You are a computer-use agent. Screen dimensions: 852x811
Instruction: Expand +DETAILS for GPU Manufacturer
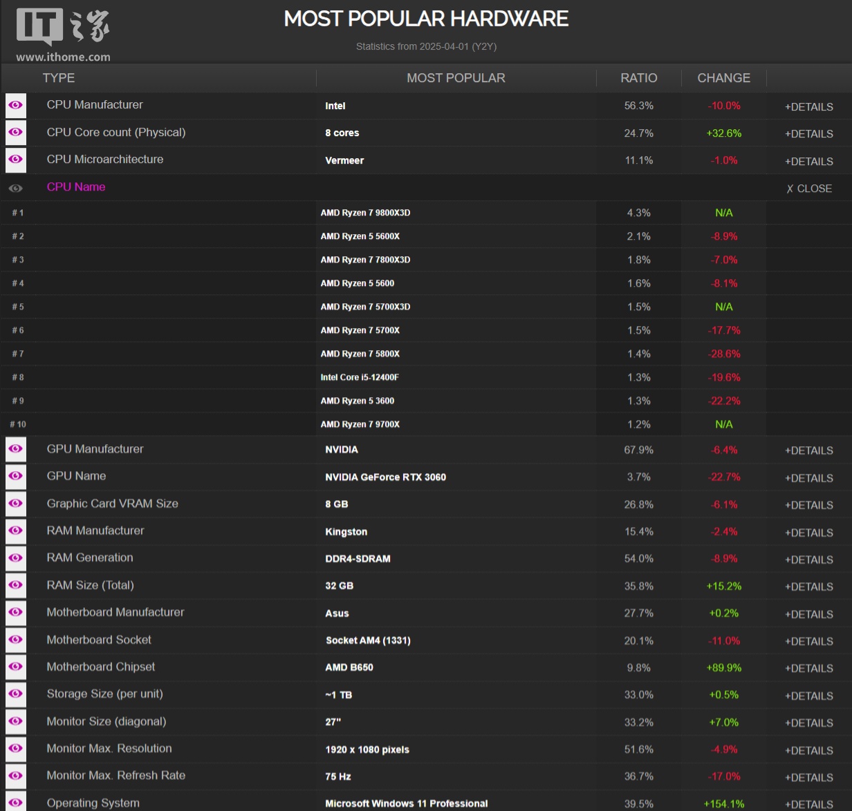tap(808, 450)
